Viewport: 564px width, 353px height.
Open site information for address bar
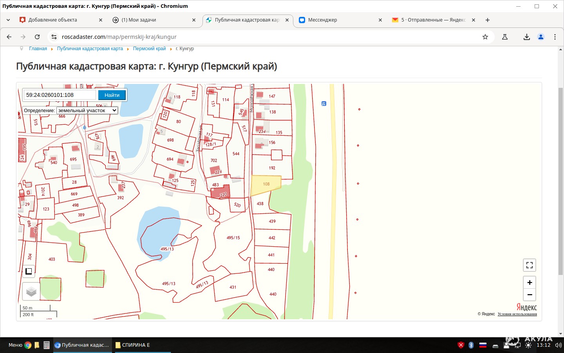(x=54, y=37)
